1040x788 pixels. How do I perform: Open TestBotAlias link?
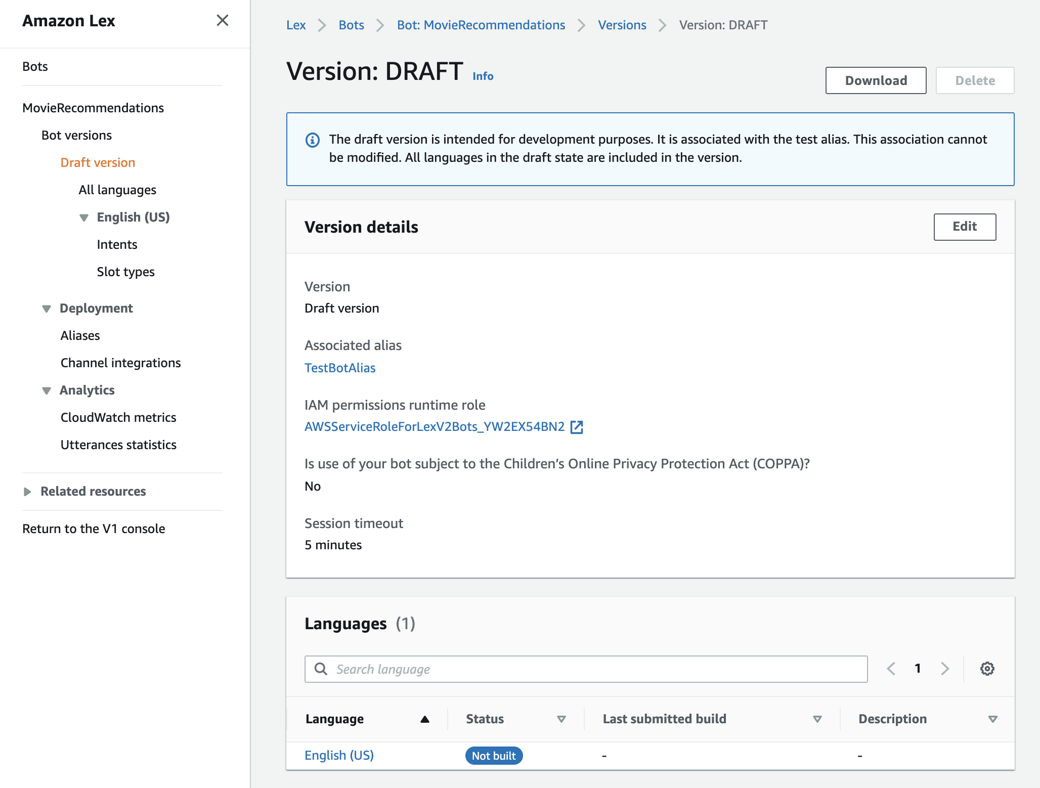340,368
